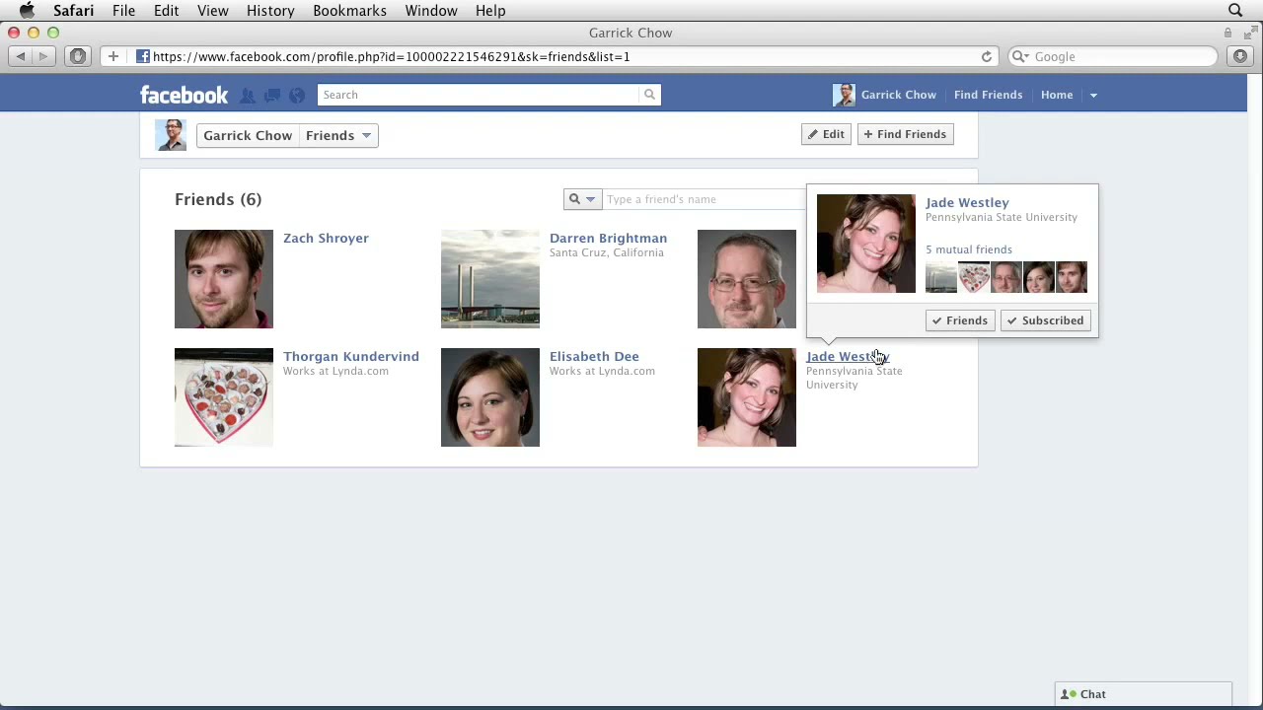Image resolution: width=1263 pixels, height=710 pixels.
Task: Click the search magnifier in Facebook search bar
Action: click(x=649, y=95)
